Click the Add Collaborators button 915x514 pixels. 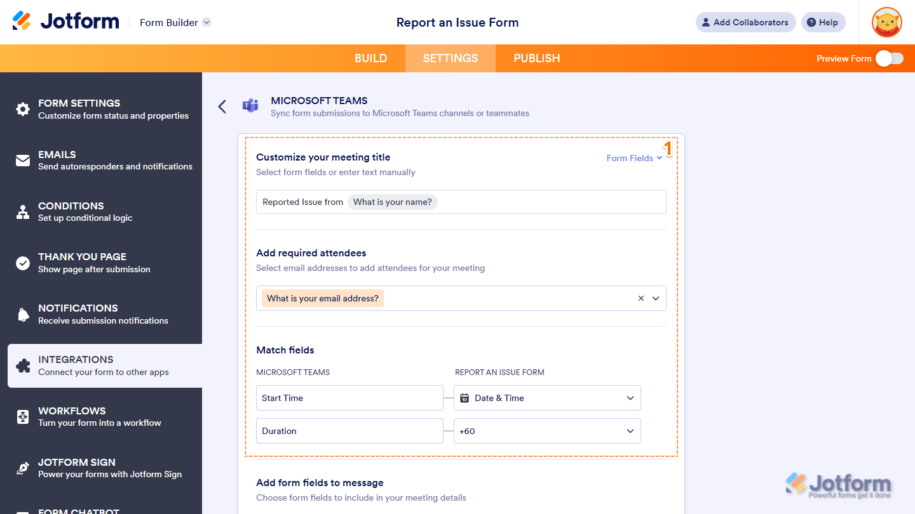(745, 22)
